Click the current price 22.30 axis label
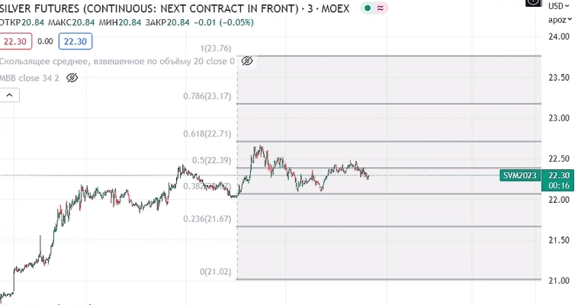578x305 pixels. tap(560, 175)
